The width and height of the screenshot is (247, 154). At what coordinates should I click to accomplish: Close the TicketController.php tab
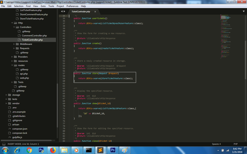[x=95, y=12]
